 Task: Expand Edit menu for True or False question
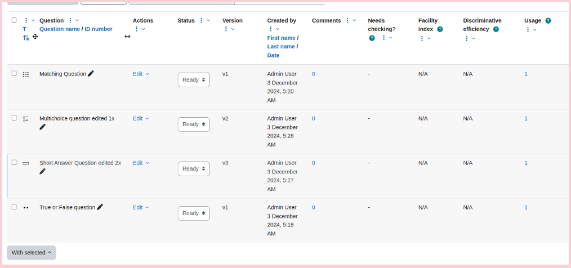point(141,207)
